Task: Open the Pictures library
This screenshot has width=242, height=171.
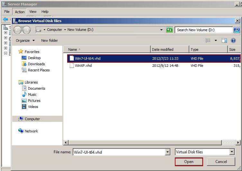Action: (x=31, y=101)
